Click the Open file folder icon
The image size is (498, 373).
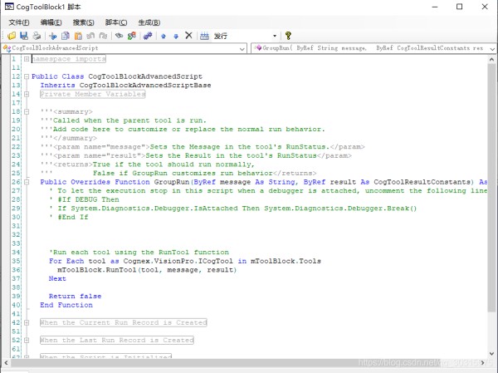[12, 36]
